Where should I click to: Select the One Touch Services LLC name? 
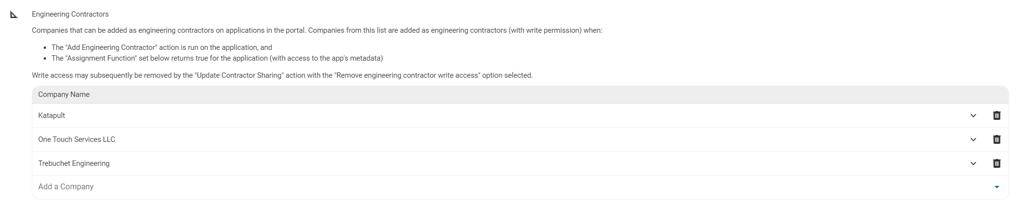click(76, 139)
